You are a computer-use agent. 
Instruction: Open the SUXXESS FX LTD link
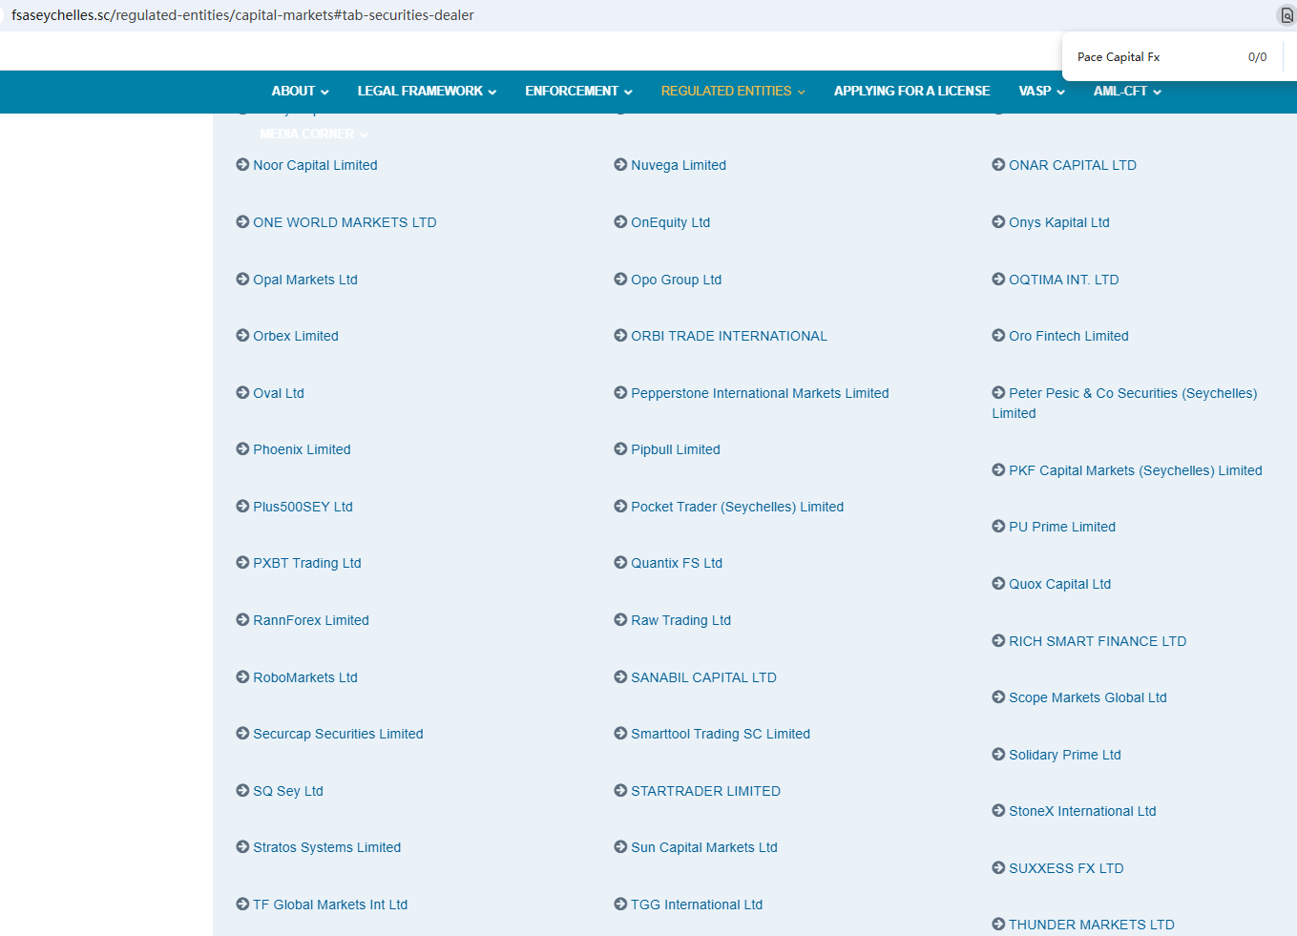tap(1066, 868)
